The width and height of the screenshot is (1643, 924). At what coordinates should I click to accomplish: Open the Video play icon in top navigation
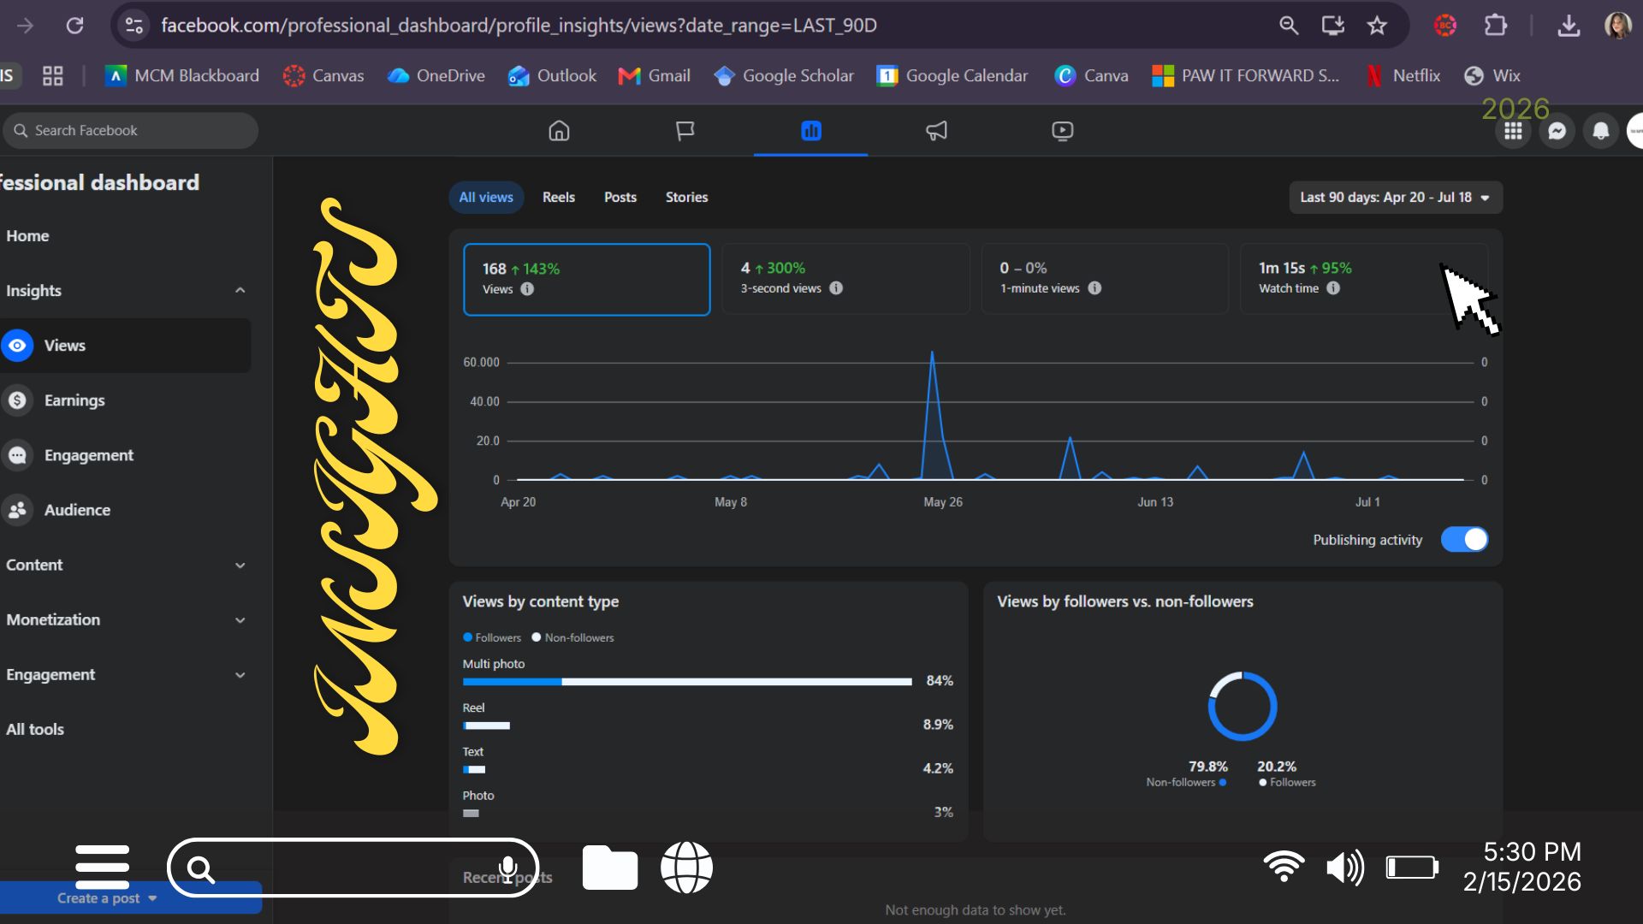point(1062,131)
